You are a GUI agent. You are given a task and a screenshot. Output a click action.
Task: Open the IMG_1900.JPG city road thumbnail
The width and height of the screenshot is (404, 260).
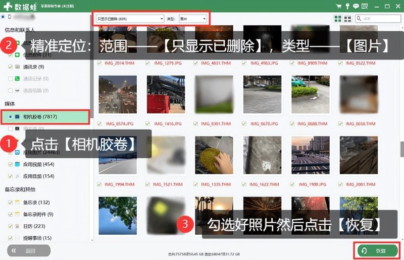tap(311, 155)
